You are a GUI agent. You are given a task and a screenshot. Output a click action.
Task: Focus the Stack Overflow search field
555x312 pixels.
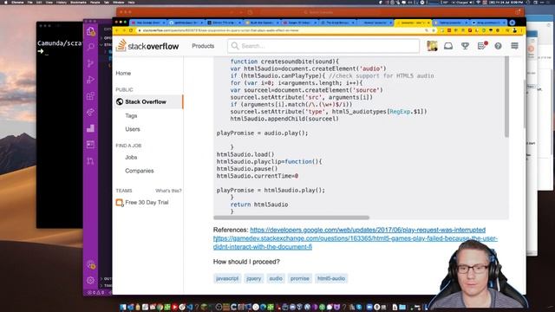[323, 46]
